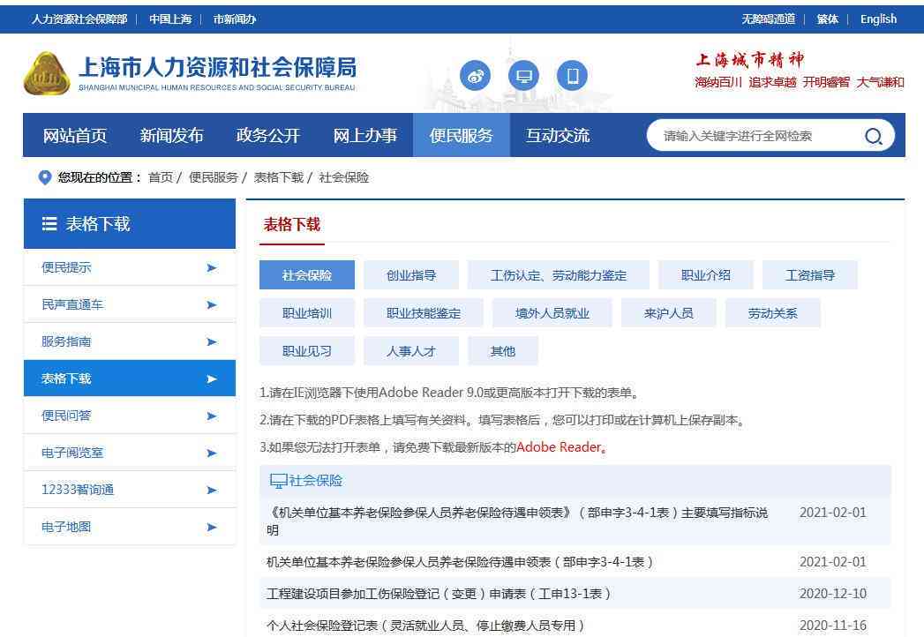Open the 中国上海 top link
The width and height of the screenshot is (924, 637).
tap(170, 19)
